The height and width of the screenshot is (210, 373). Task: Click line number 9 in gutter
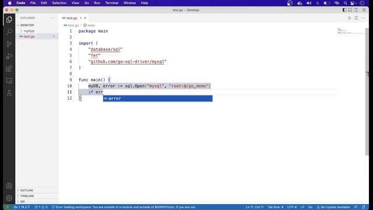tap(71, 80)
